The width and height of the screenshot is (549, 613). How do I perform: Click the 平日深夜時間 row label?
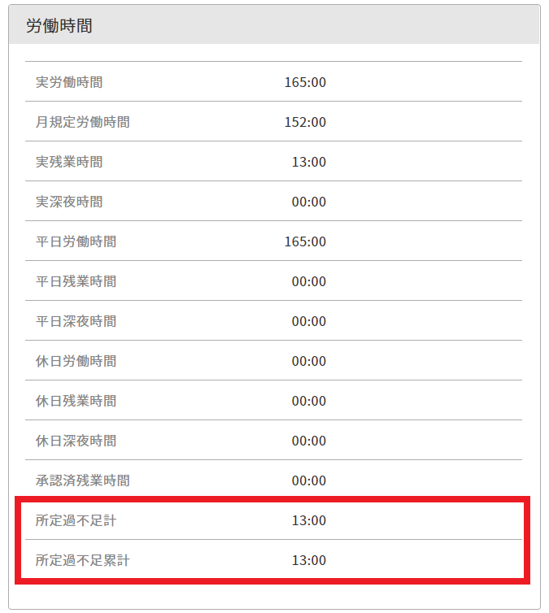(76, 321)
